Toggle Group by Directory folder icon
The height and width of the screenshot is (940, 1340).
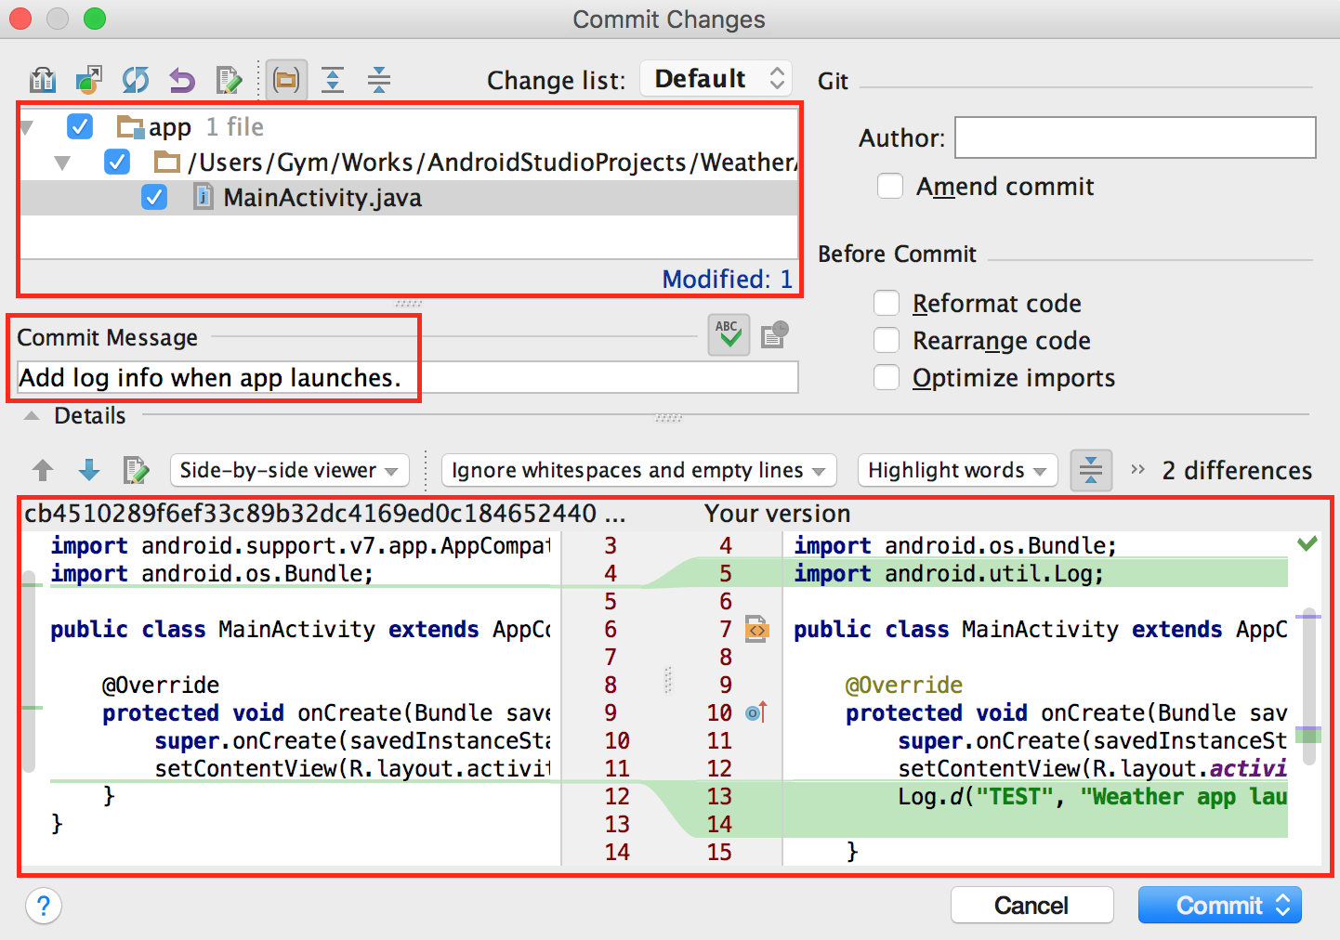[286, 81]
